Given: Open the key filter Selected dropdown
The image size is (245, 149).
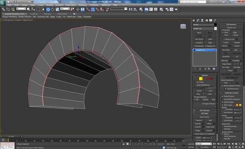Looking at the screenshot, I should 203,144.
